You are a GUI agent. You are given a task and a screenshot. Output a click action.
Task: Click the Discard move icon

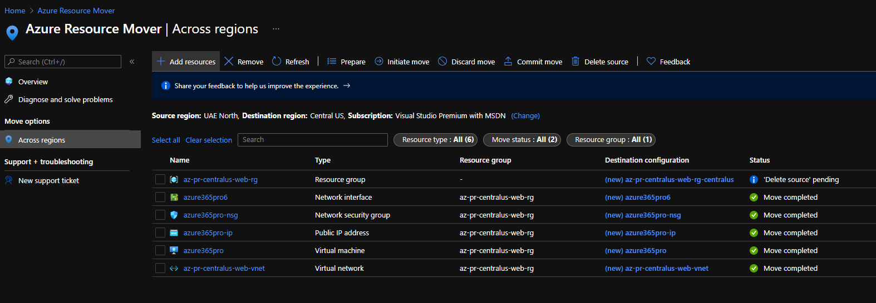pyautogui.click(x=442, y=62)
